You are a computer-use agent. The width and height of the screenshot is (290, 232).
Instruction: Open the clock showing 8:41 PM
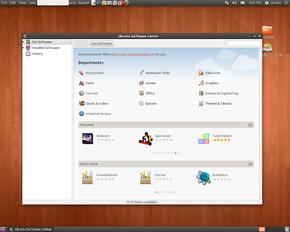pyautogui.click(x=255, y=3)
